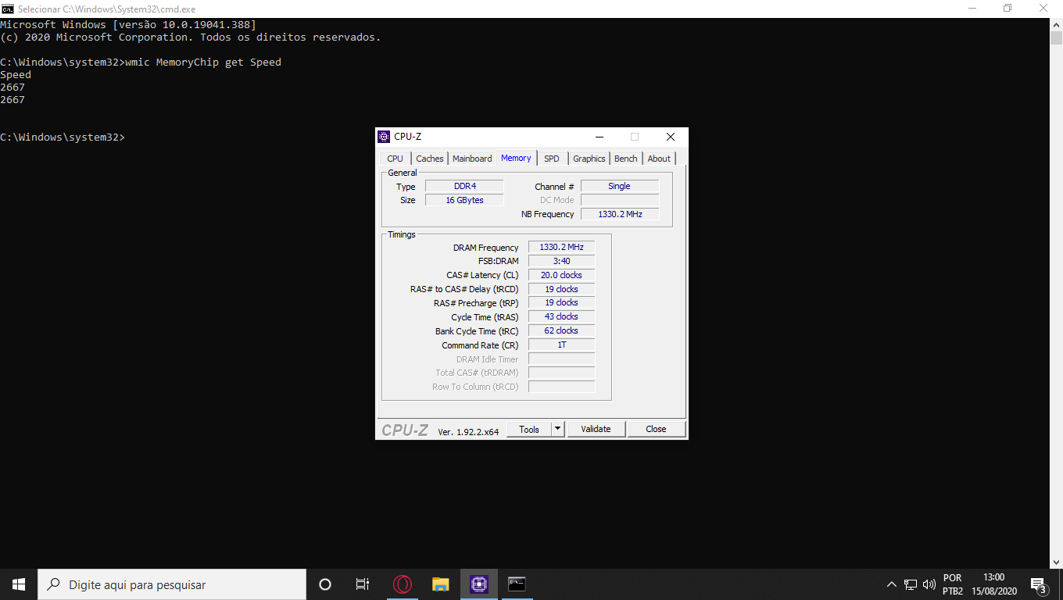Click the wmic MemoryChip get Speed command line
The height and width of the screenshot is (600, 1063).
tap(141, 62)
